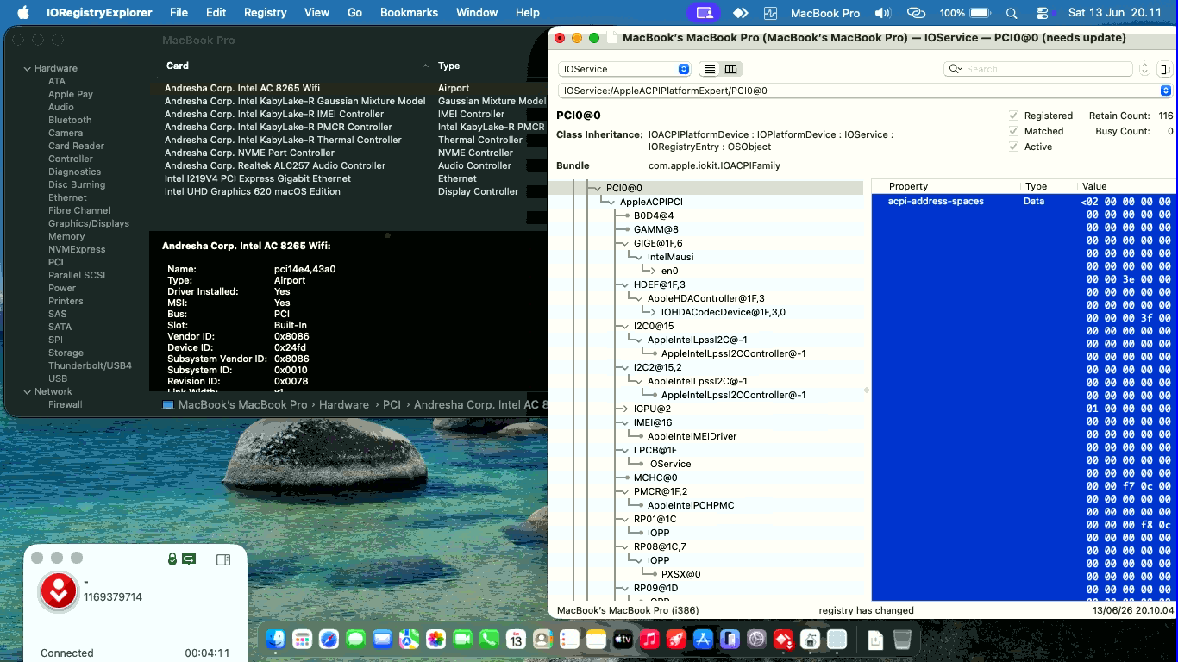Switch IORegistryExplorer to list view
This screenshot has width=1178, height=662.
click(710, 69)
